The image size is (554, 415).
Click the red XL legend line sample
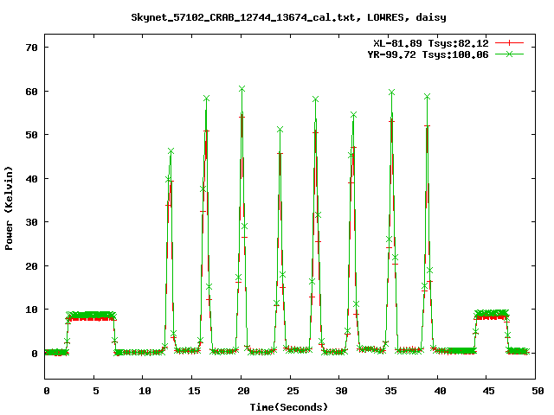(x=509, y=43)
